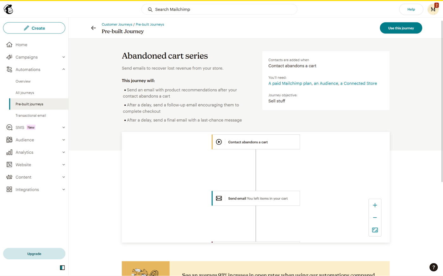This screenshot has width=443, height=276.
Task: Zoom in on the journey map
Action: click(375, 205)
